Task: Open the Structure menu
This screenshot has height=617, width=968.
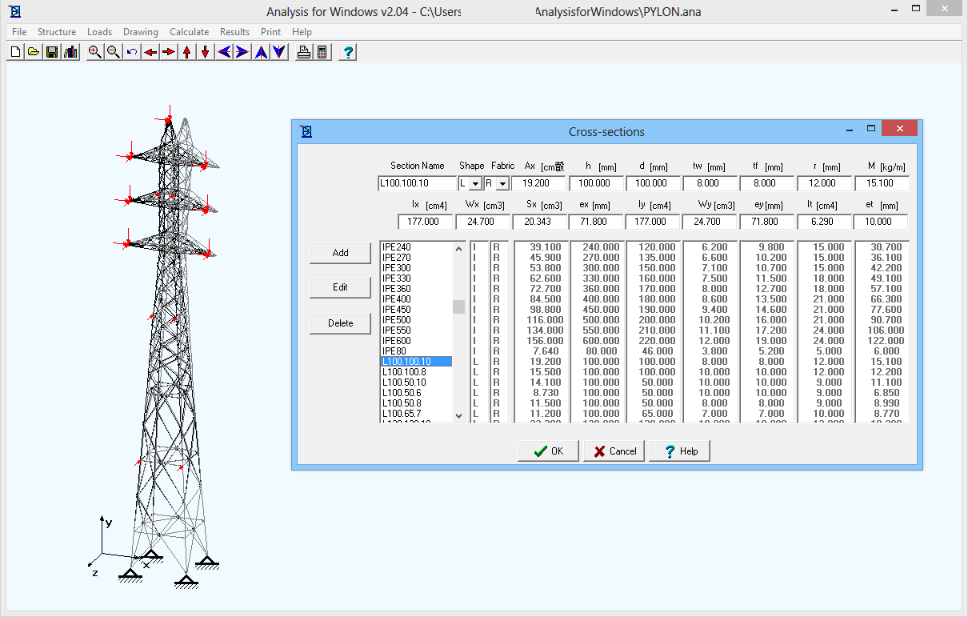Action: coord(57,32)
